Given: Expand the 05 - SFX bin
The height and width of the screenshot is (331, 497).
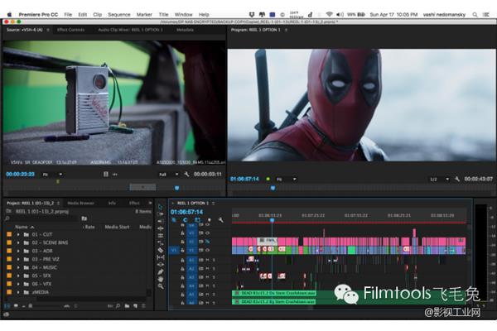Looking at the screenshot, I should click(x=18, y=276).
